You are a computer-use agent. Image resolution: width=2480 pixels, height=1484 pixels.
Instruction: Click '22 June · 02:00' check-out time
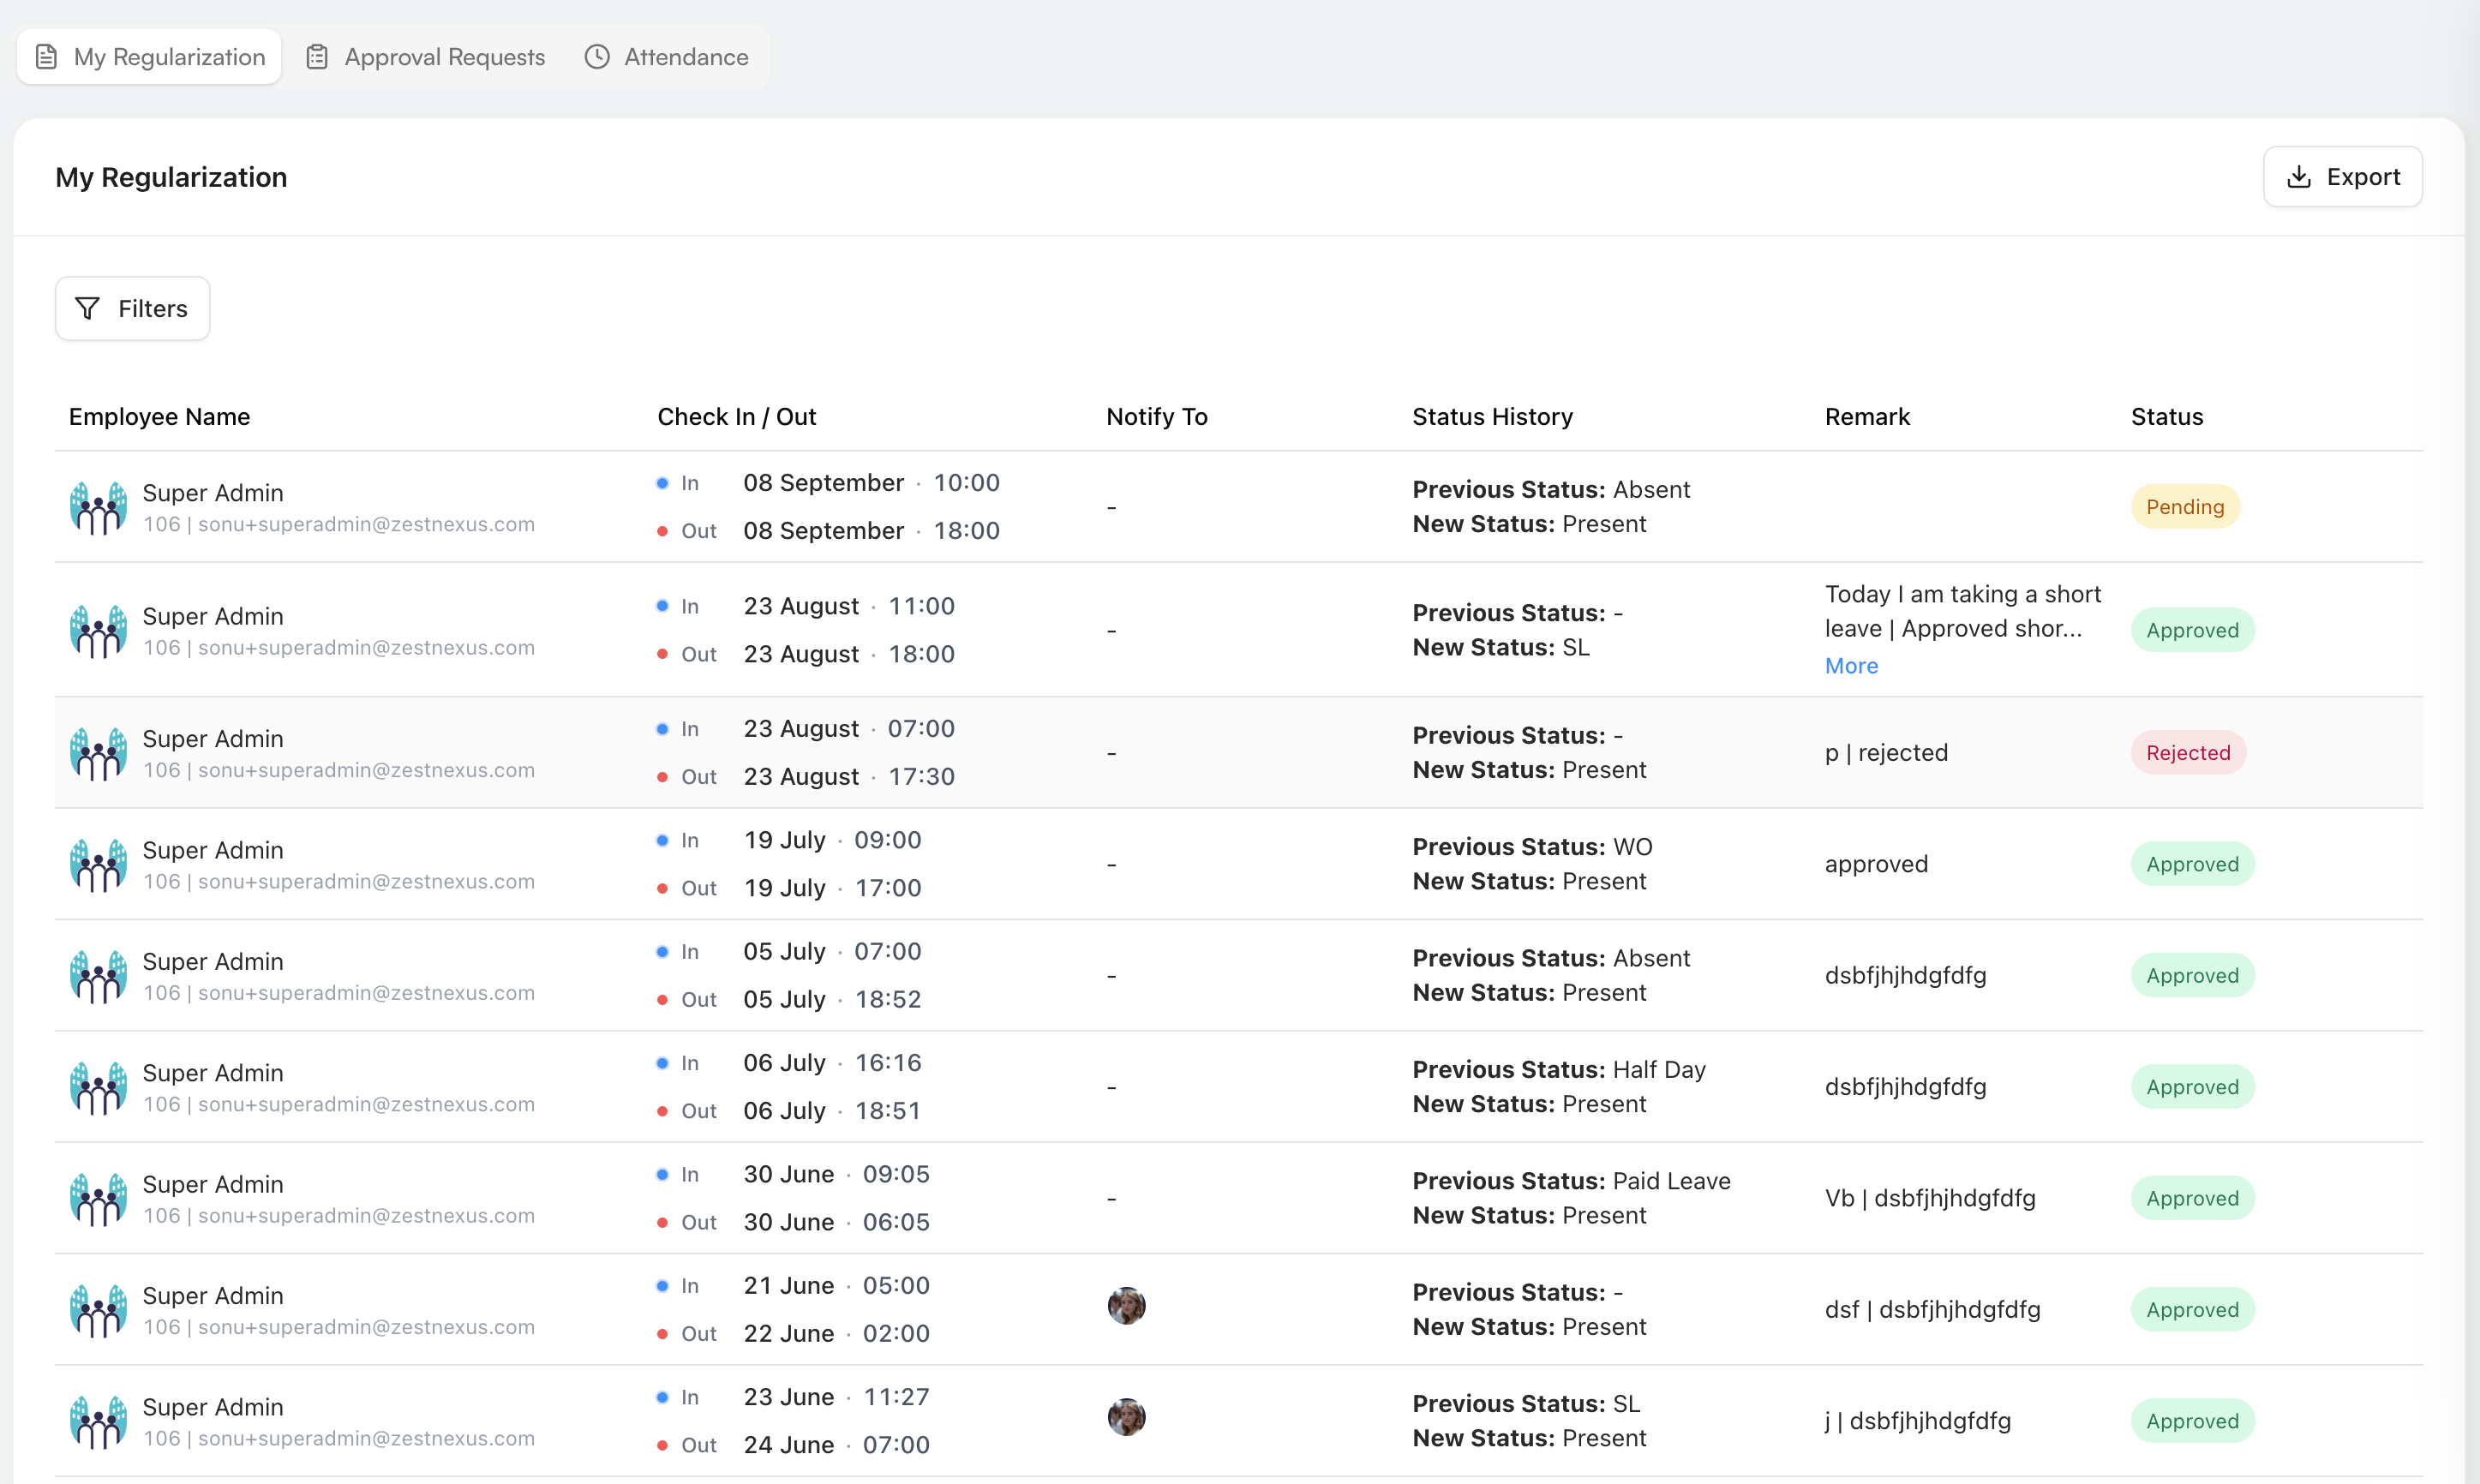836,1334
